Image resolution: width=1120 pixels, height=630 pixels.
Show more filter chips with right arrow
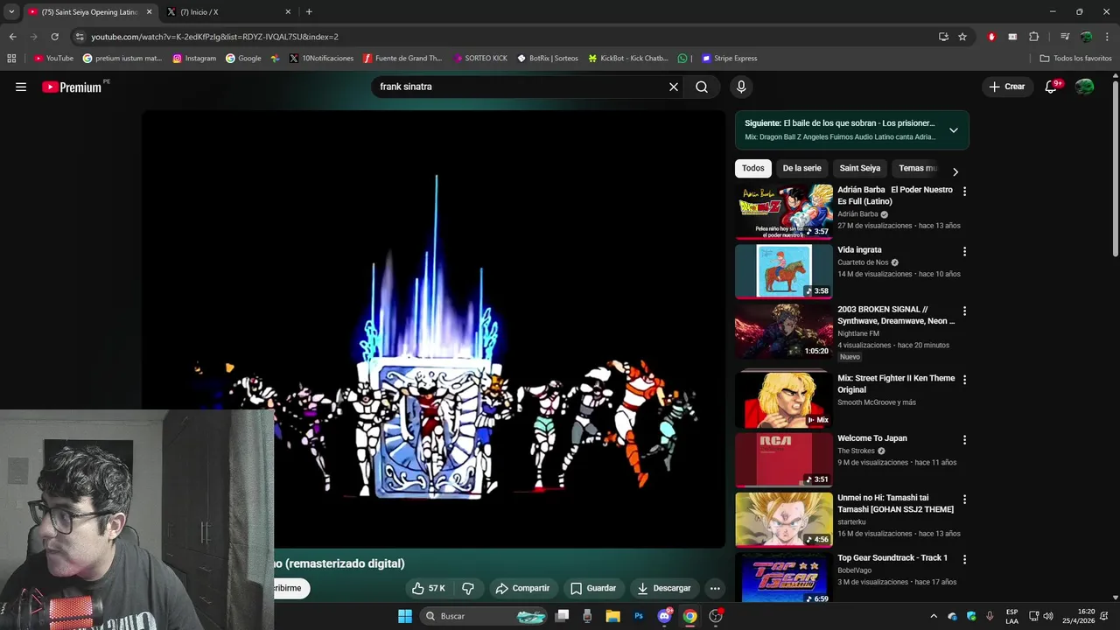click(x=955, y=171)
